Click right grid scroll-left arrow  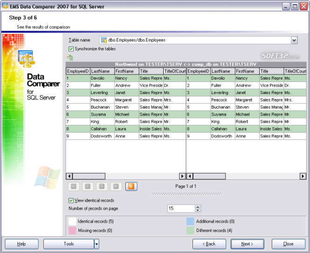click(x=190, y=176)
